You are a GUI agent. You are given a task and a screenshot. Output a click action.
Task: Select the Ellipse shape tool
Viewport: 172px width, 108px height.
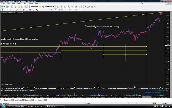pos(24,10)
